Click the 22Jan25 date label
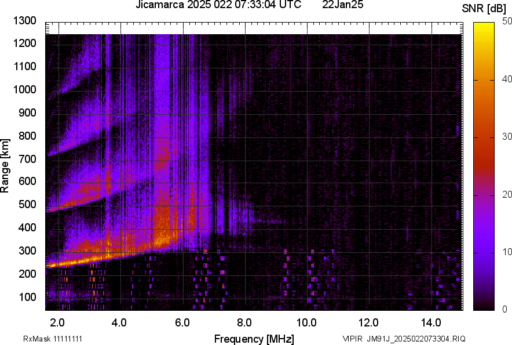This screenshot has height=345, width=512. pyautogui.click(x=343, y=6)
